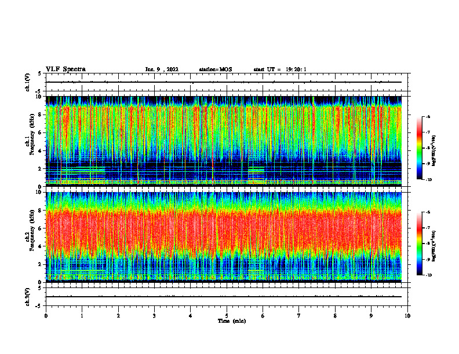This screenshot has height=354, width=459.
Task: Click the "-6" label on lower color bar
Action: click(428, 212)
